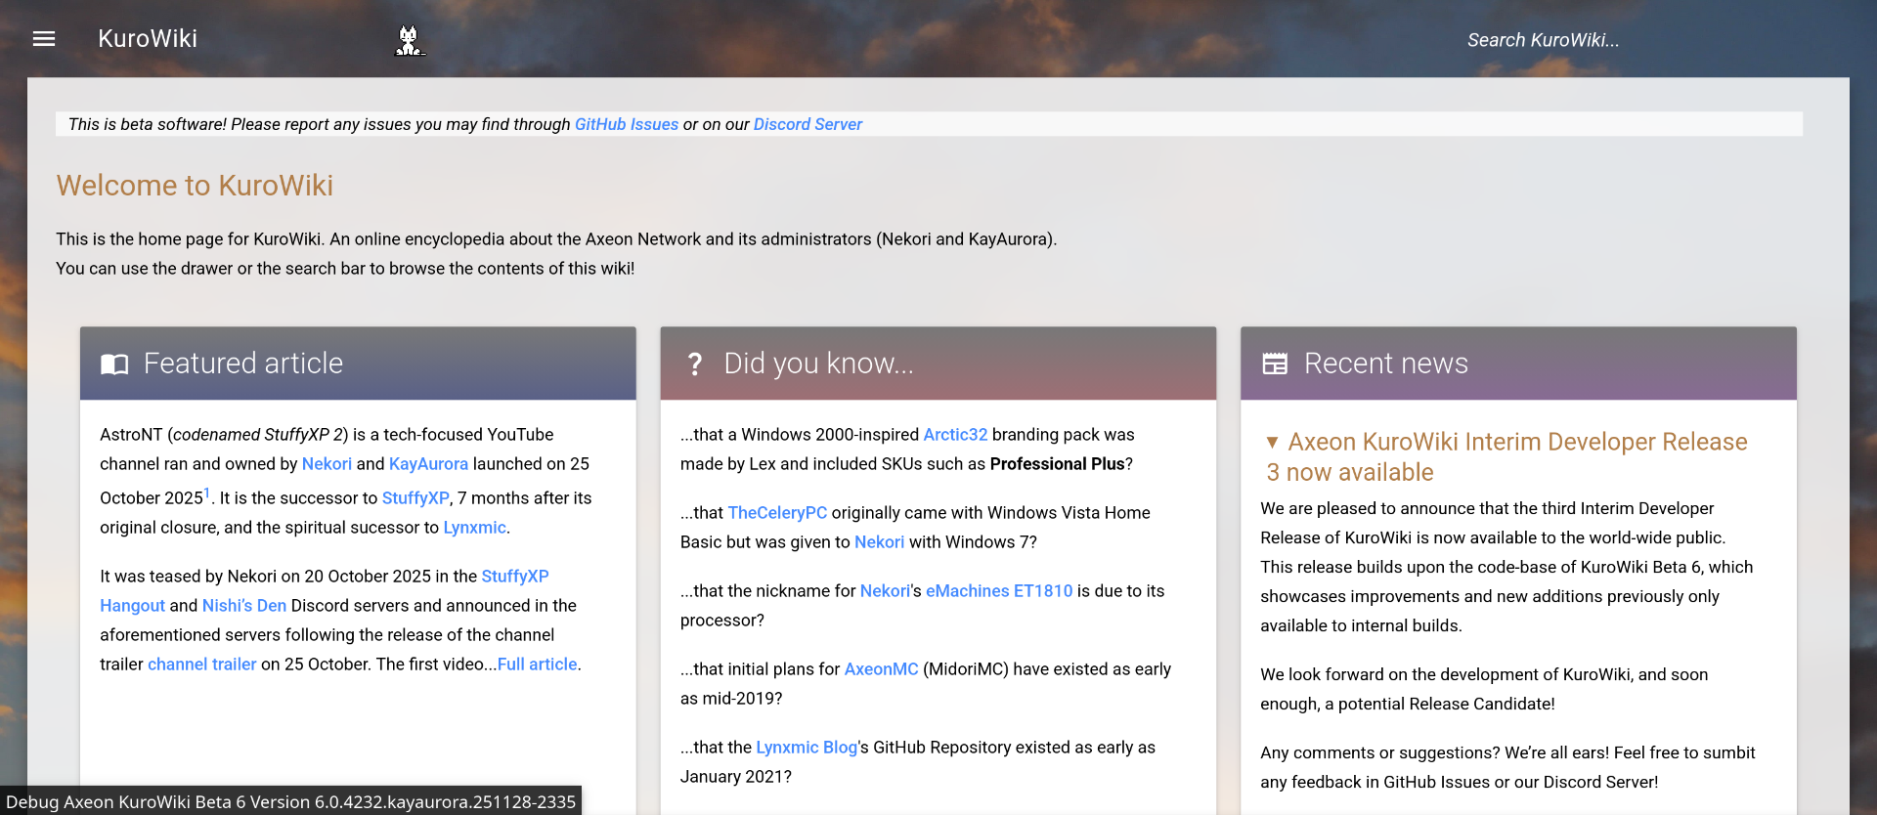Image resolution: width=1877 pixels, height=815 pixels.
Task: Open the Discord Server link
Action: pyautogui.click(x=808, y=124)
